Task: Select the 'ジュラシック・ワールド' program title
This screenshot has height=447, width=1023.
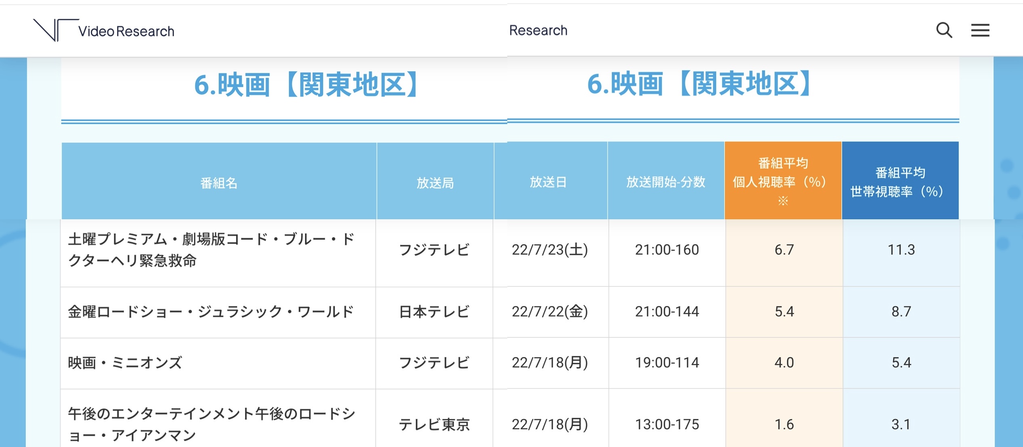Action: pyautogui.click(x=211, y=312)
